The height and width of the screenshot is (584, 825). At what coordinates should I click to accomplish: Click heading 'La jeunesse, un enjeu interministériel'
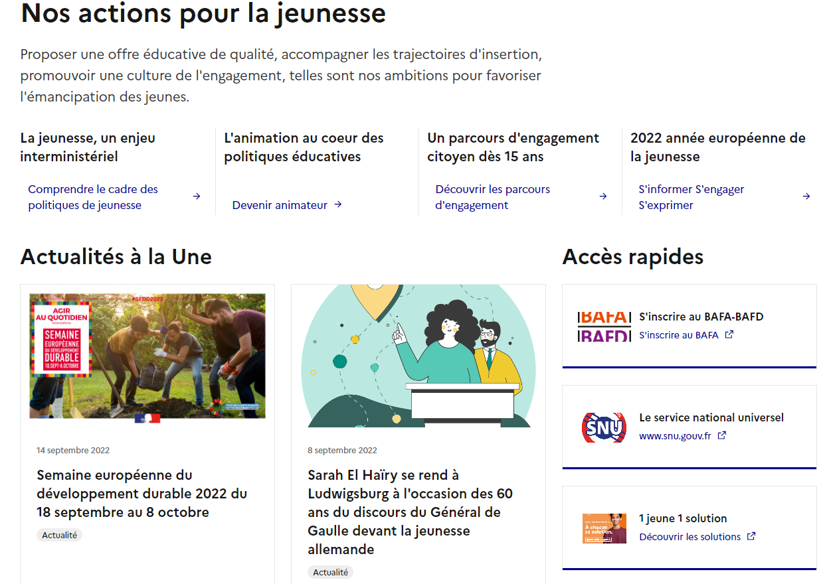(88, 147)
